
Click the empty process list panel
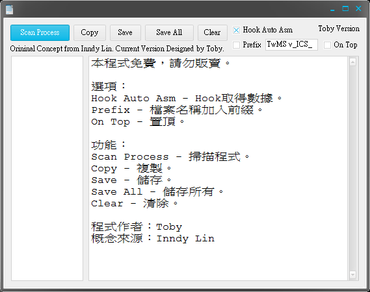coord(47,168)
